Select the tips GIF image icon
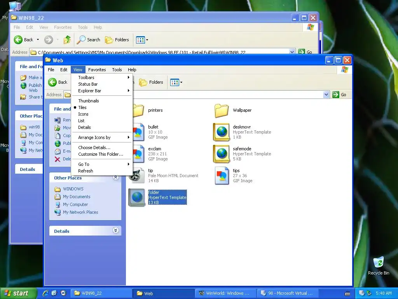 click(221, 176)
